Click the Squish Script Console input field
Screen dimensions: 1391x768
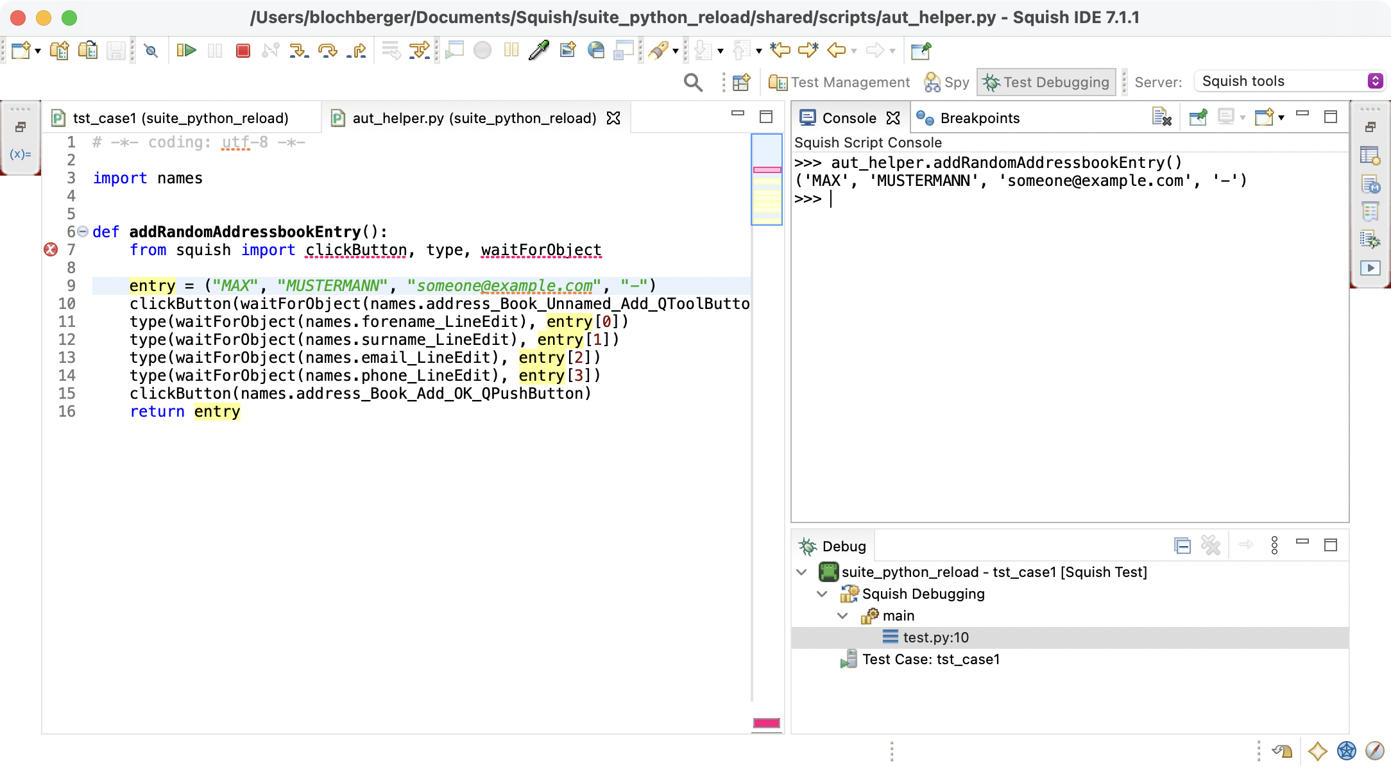pyautogui.click(x=831, y=197)
